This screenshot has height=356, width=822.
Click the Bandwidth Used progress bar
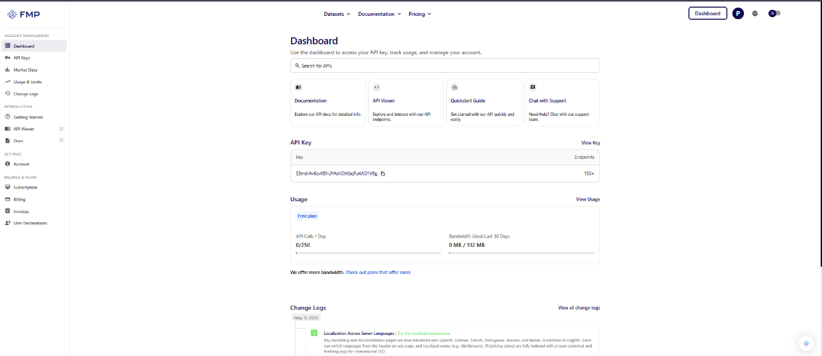[521, 253]
